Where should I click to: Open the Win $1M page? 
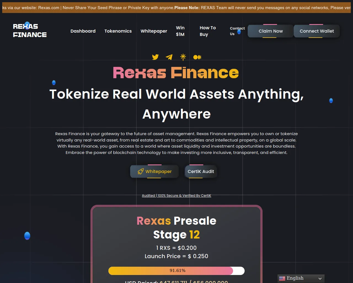pyautogui.click(x=180, y=31)
